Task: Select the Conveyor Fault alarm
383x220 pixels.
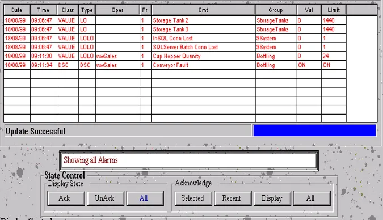Action: pos(170,65)
